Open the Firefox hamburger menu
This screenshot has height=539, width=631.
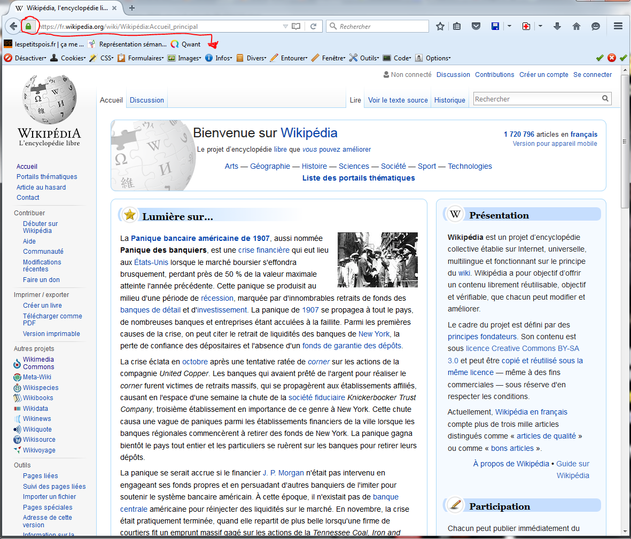click(618, 26)
